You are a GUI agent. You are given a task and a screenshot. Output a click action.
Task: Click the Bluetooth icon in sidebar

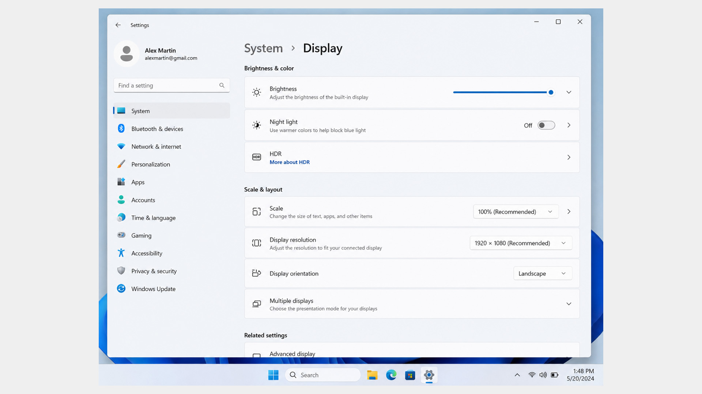click(121, 128)
